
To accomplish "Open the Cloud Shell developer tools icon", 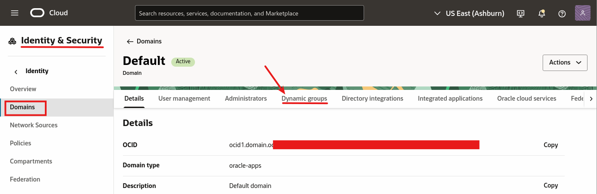I will pos(521,13).
